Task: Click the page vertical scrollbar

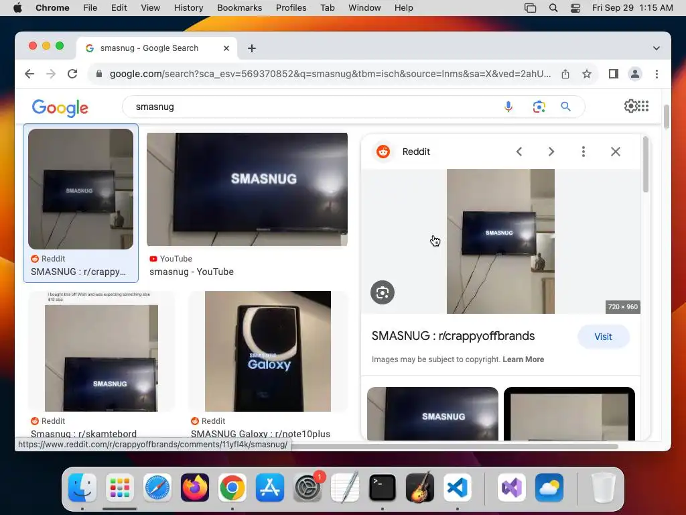Action: 667,117
